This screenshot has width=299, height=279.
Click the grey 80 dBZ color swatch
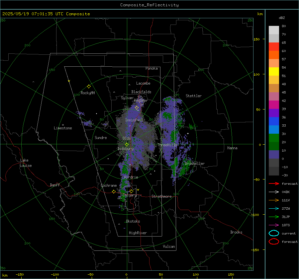pos(274,30)
